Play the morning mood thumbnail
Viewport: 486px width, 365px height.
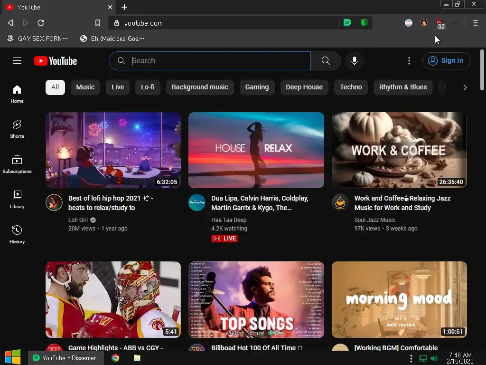[x=399, y=299]
